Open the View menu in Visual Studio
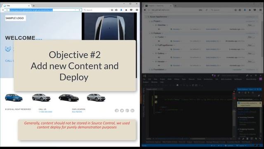The image size is (264, 149). pos(155,79)
